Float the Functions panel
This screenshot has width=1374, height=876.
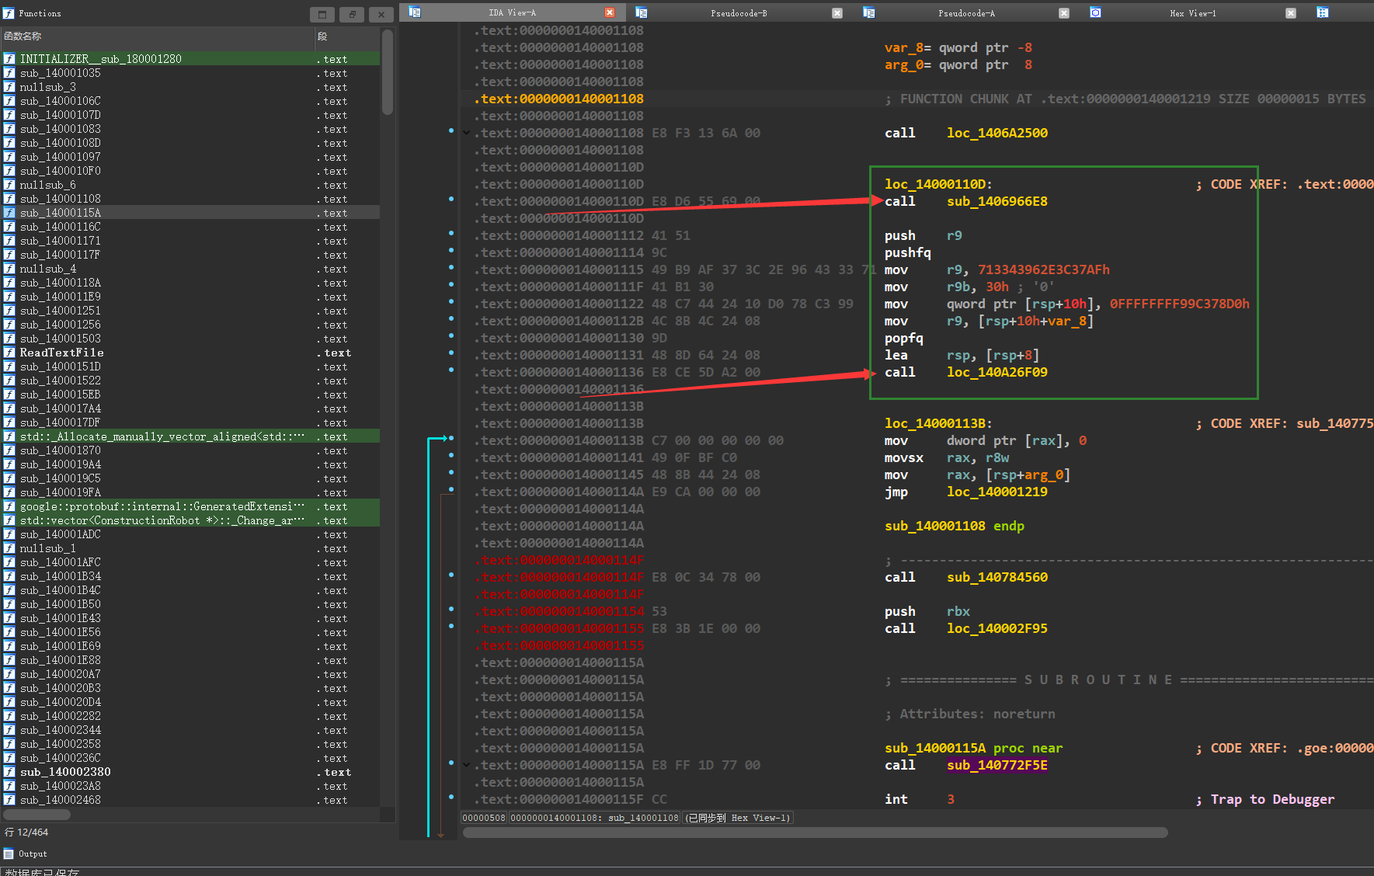352,14
